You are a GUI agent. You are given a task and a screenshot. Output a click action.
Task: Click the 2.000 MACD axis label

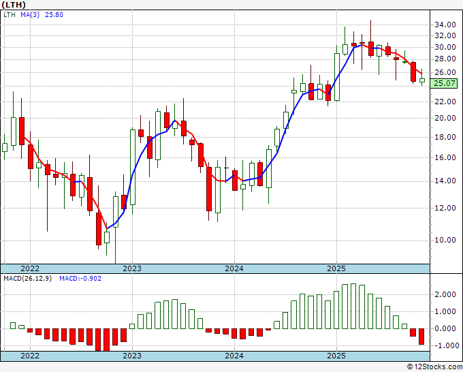(x=445, y=294)
